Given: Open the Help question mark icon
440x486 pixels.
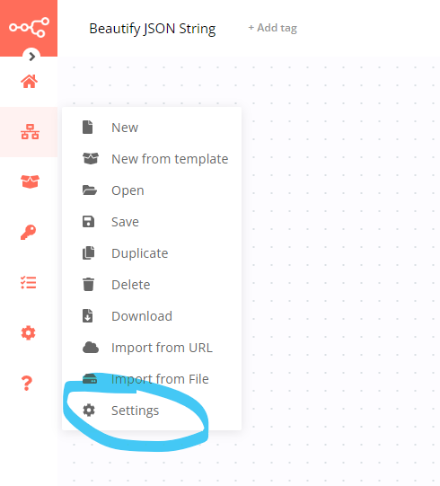Looking at the screenshot, I should click(27, 383).
